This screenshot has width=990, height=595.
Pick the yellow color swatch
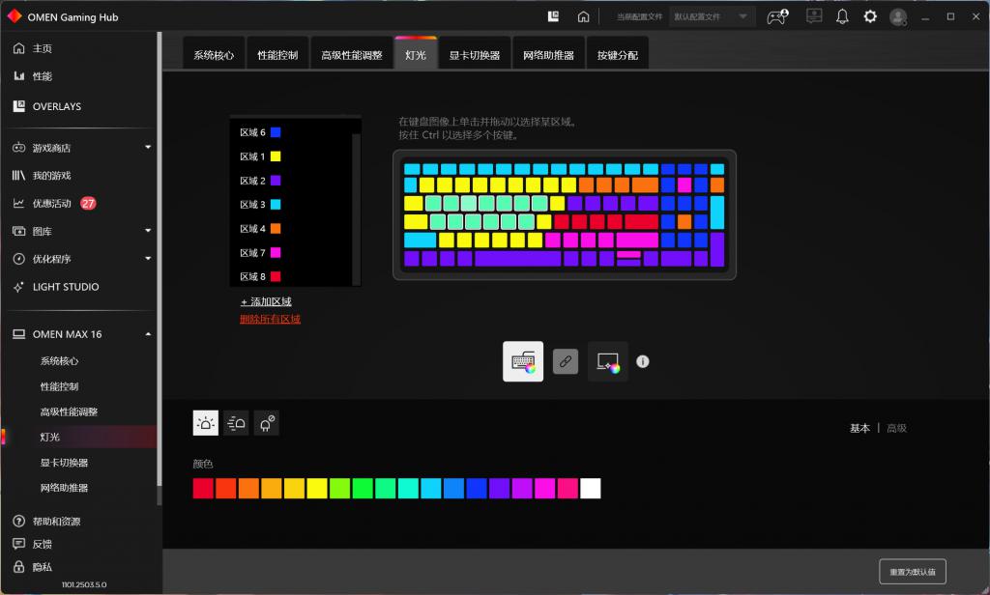pyautogui.click(x=317, y=489)
